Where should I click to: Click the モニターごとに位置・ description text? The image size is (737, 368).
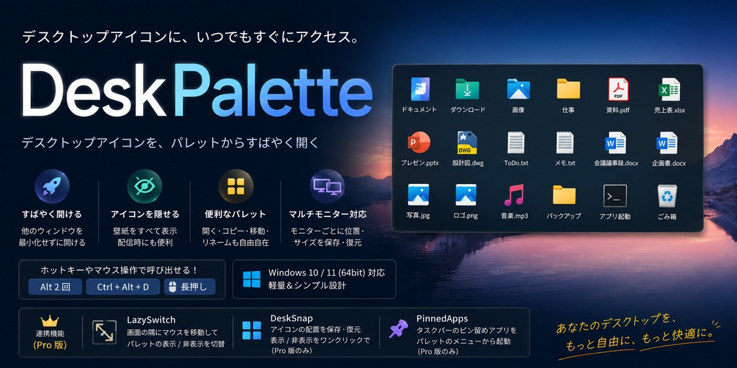327,231
